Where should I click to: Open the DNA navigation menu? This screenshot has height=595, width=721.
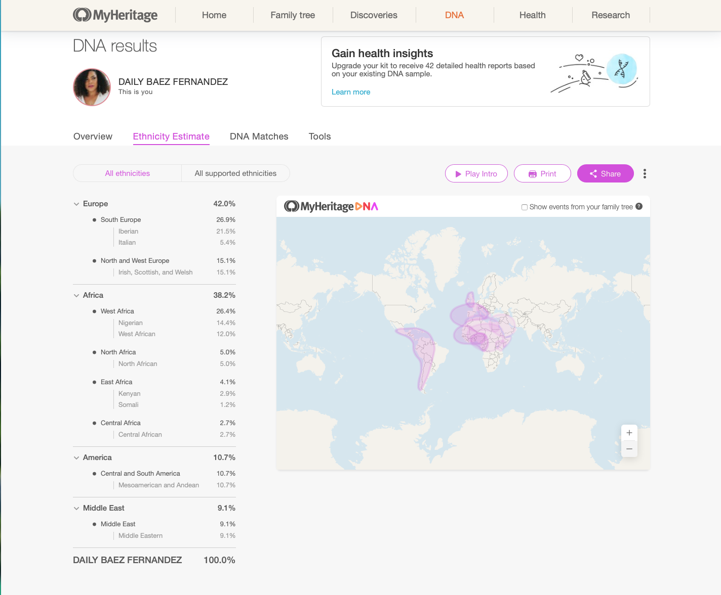[x=454, y=15]
